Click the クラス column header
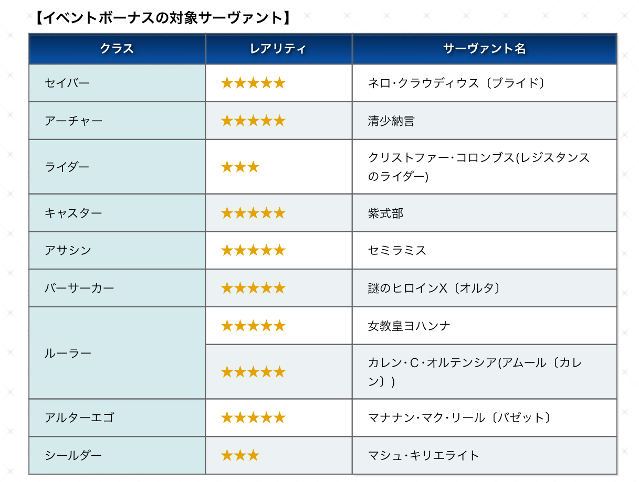 click(x=117, y=49)
